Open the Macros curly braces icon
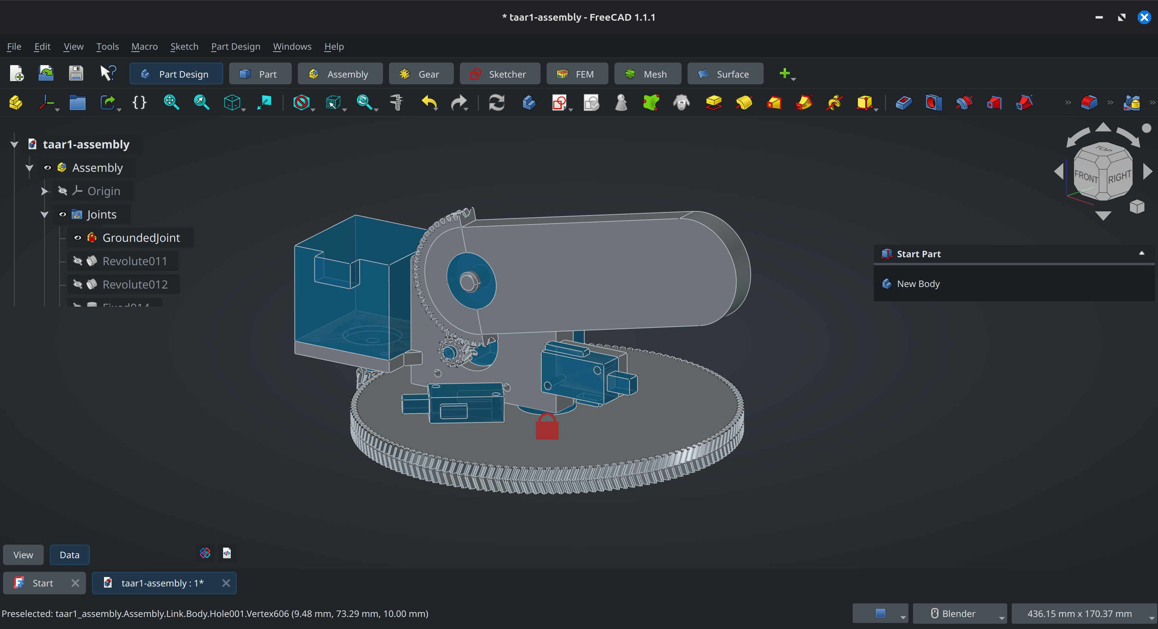Image resolution: width=1158 pixels, height=629 pixels. click(139, 102)
